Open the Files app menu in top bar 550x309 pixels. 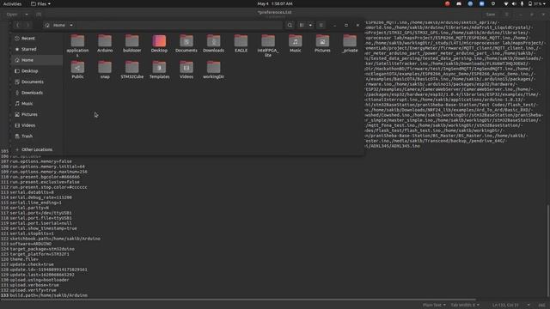(40, 3)
